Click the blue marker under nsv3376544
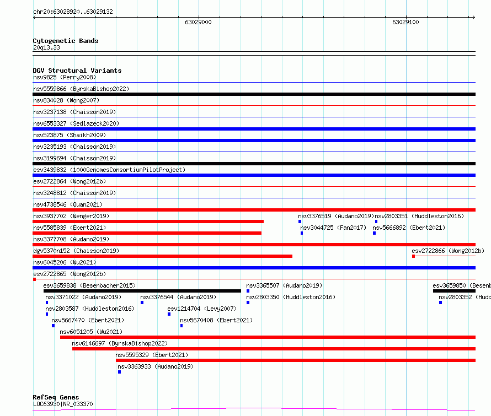Image resolution: width=491 pixels, height=416 pixels. point(142,302)
